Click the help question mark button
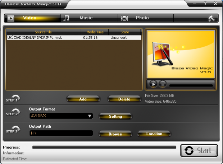 click(205, 3)
